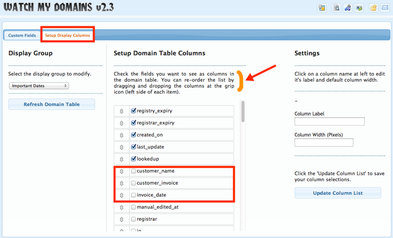Select the created_on column name text

point(149,135)
